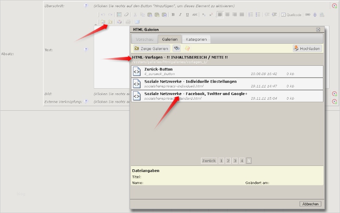Go to page 1 of galleries

tap(221, 161)
